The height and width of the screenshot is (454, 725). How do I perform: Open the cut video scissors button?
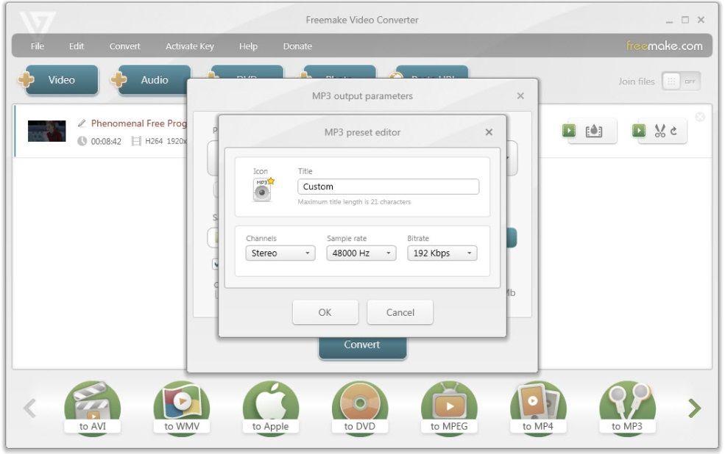[x=662, y=131]
